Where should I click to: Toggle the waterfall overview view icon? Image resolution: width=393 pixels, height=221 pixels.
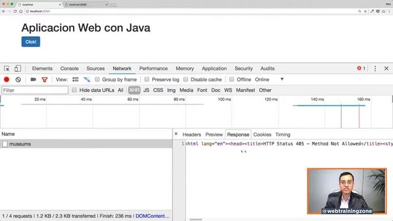[x=87, y=80]
